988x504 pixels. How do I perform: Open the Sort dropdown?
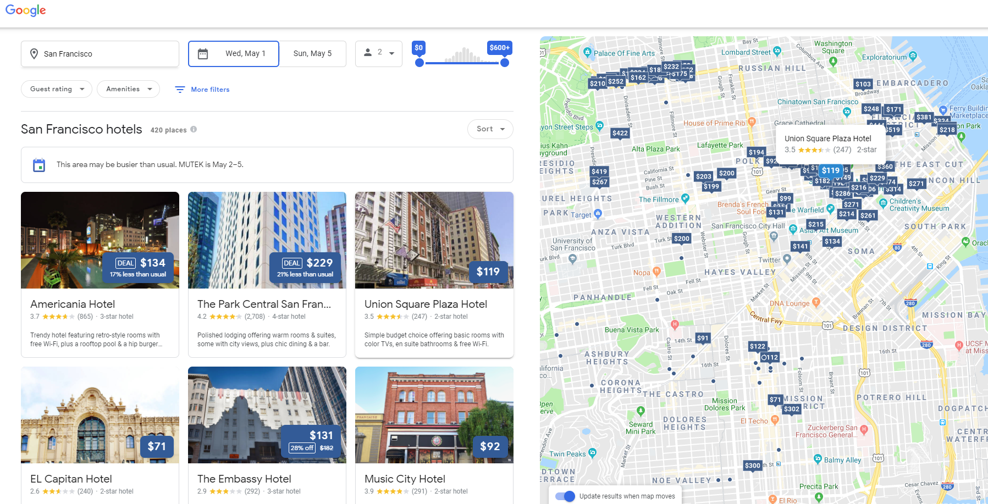[x=489, y=129]
